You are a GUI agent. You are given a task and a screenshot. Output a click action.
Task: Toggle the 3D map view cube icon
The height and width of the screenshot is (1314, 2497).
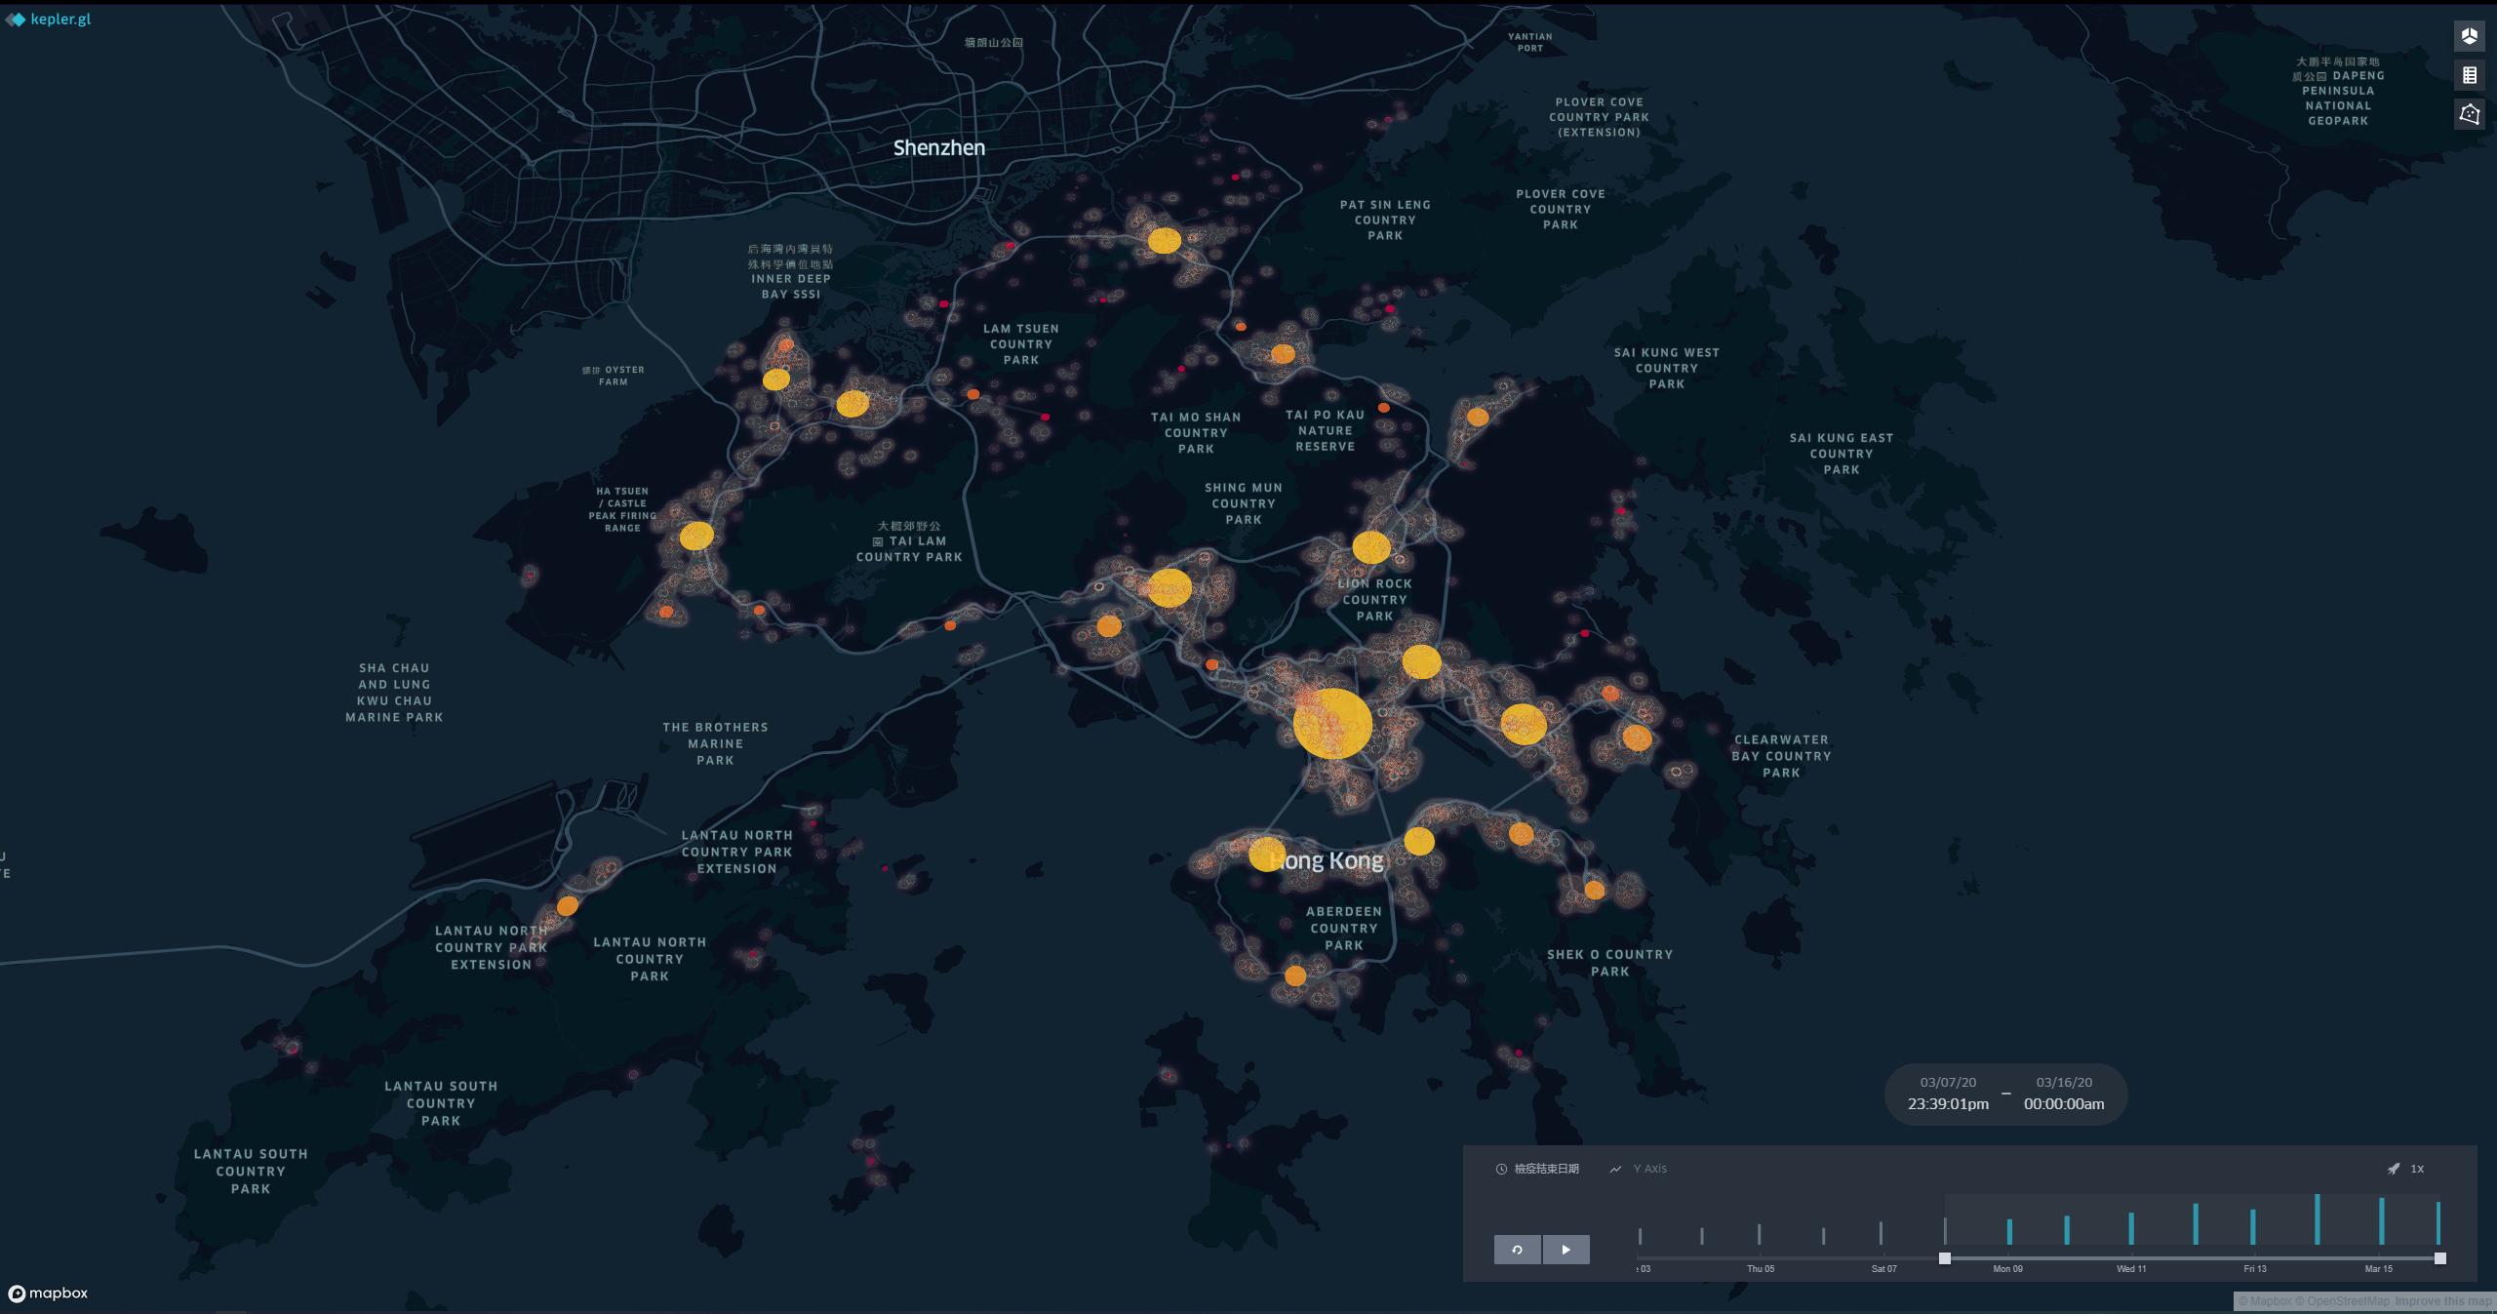tap(2469, 36)
